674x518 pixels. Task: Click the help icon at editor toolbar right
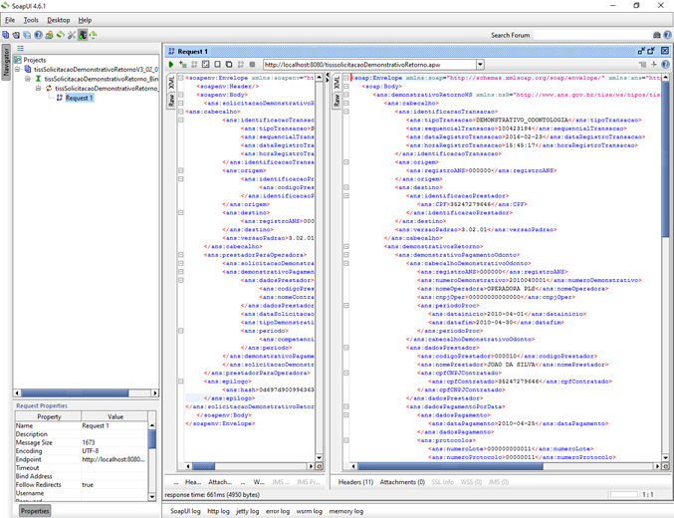(x=666, y=65)
